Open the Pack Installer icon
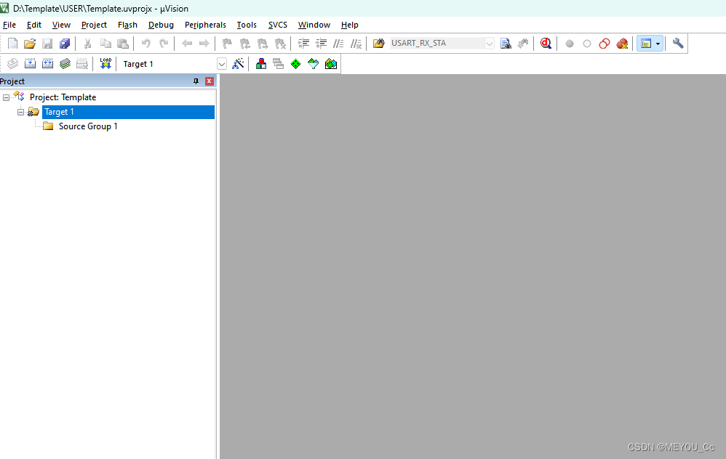Image resolution: width=726 pixels, height=459 pixels. [331, 64]
